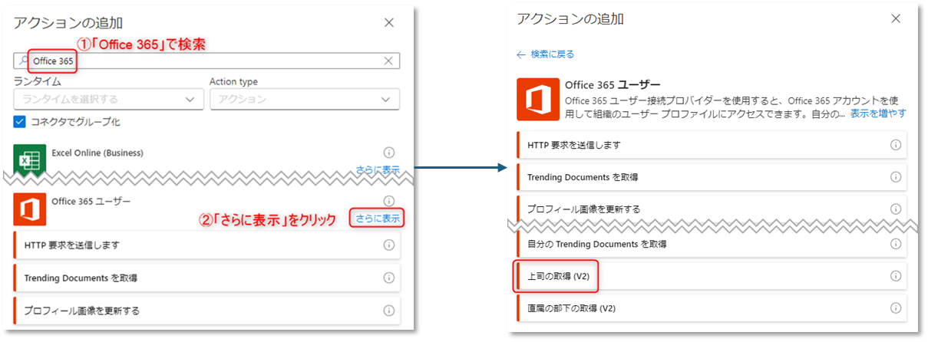Click the search magnifier icon in left panel

pos(24,61)
